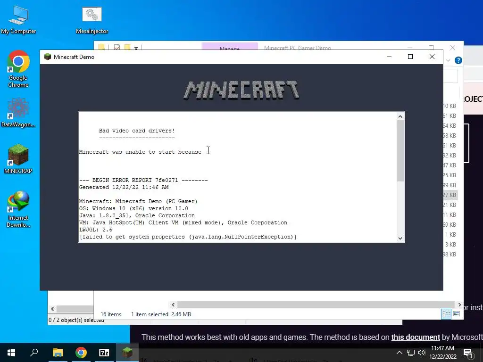The height and width of the screenshot is (362, 483).
Task: Maximize the Minecraft Demo window
Action: [x=410, y=57]
